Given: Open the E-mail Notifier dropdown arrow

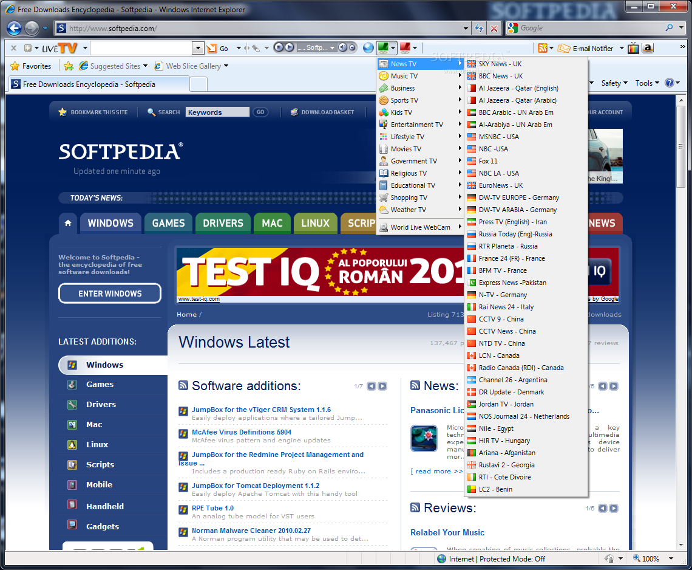Looking at the screenshot, I should (622, 48).
